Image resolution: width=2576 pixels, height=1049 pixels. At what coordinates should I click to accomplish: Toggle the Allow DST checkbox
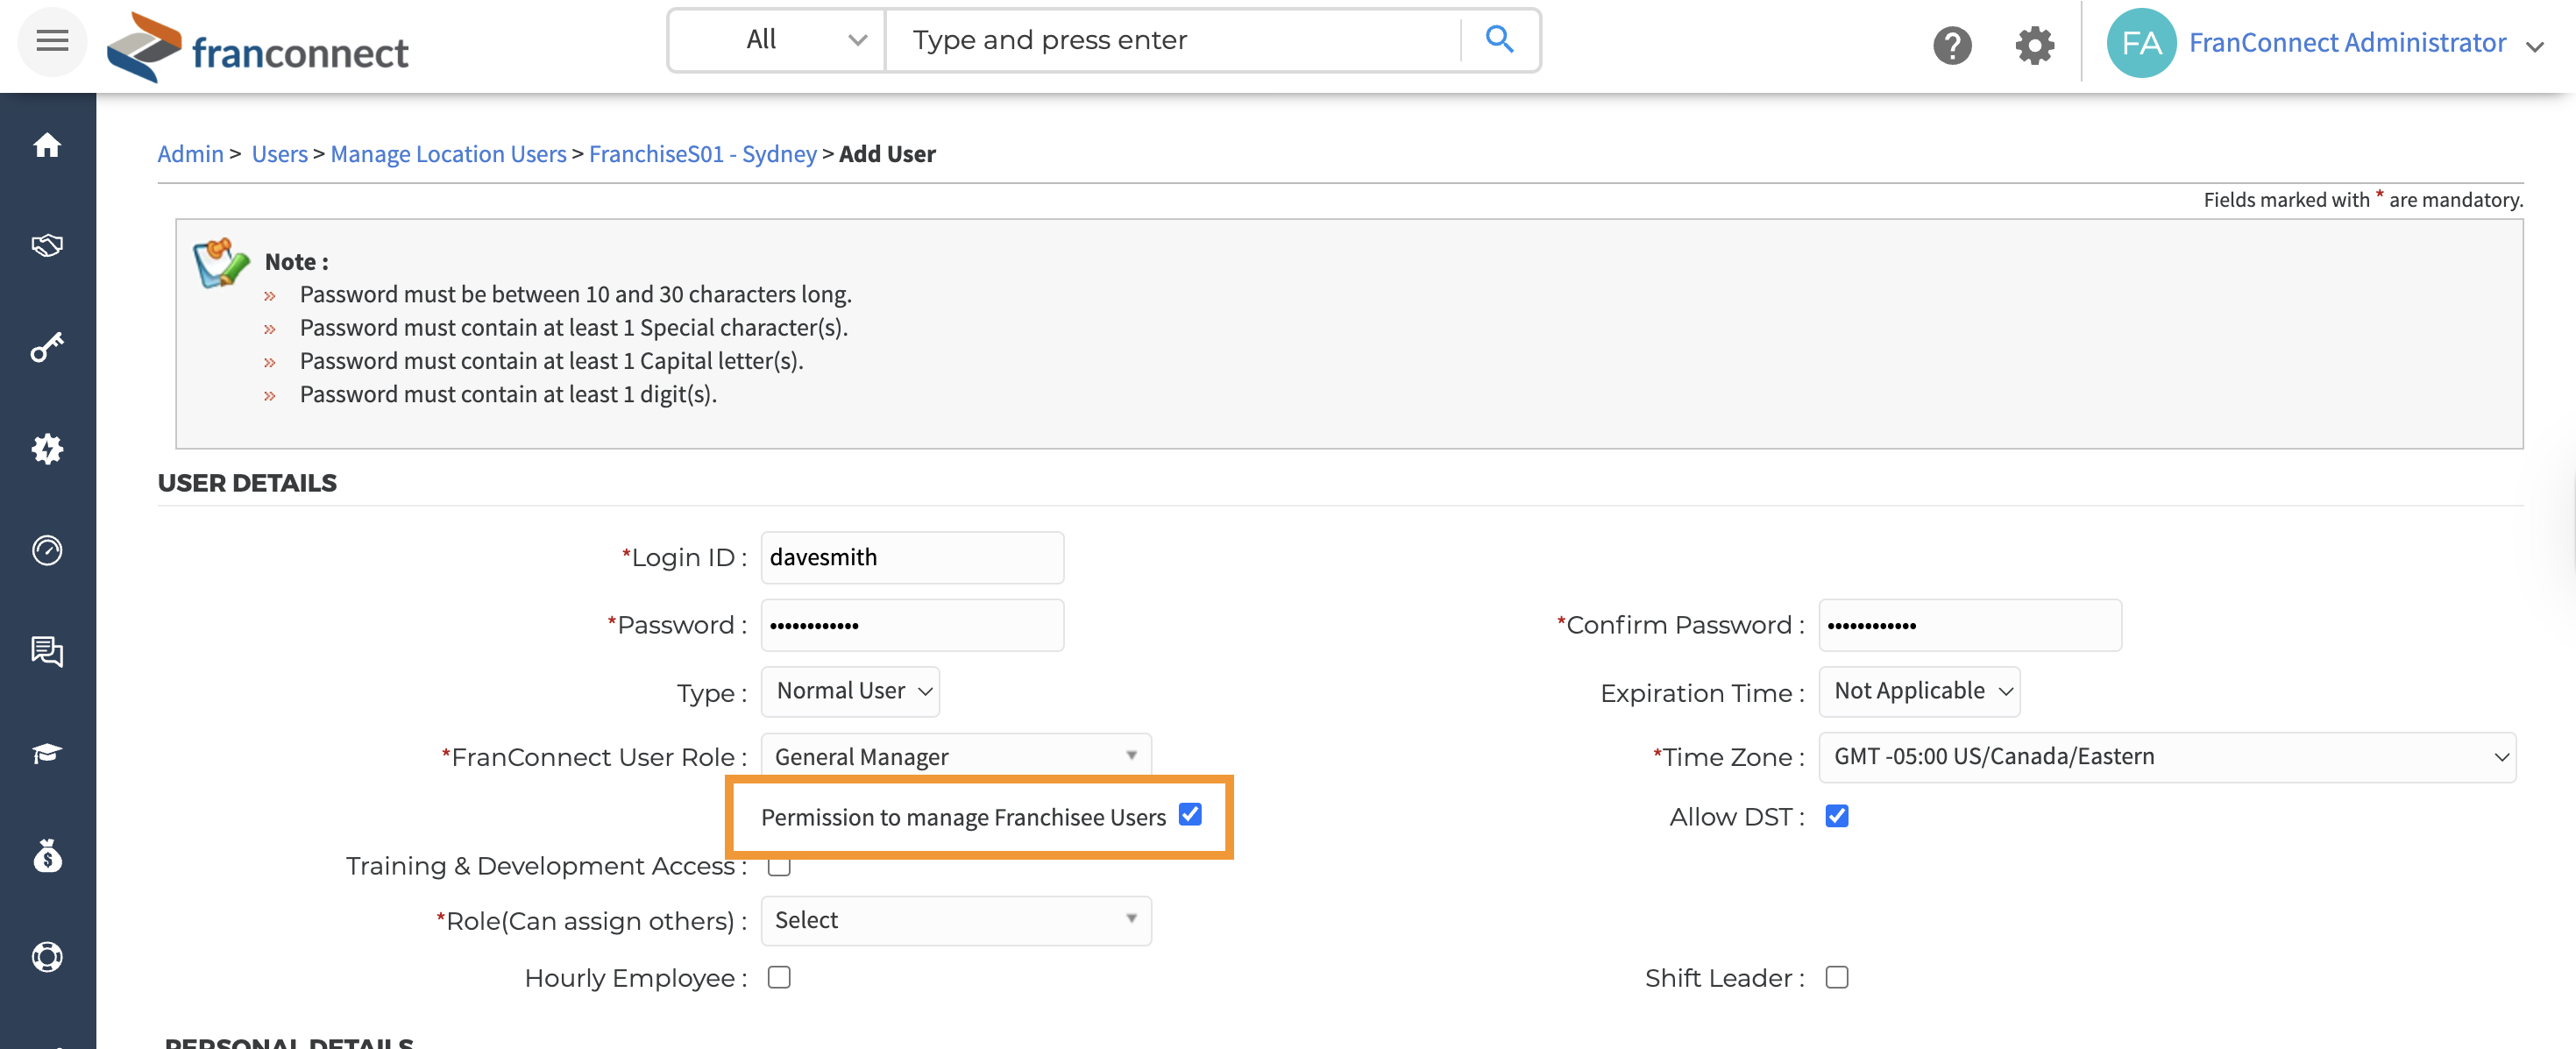1836,816
